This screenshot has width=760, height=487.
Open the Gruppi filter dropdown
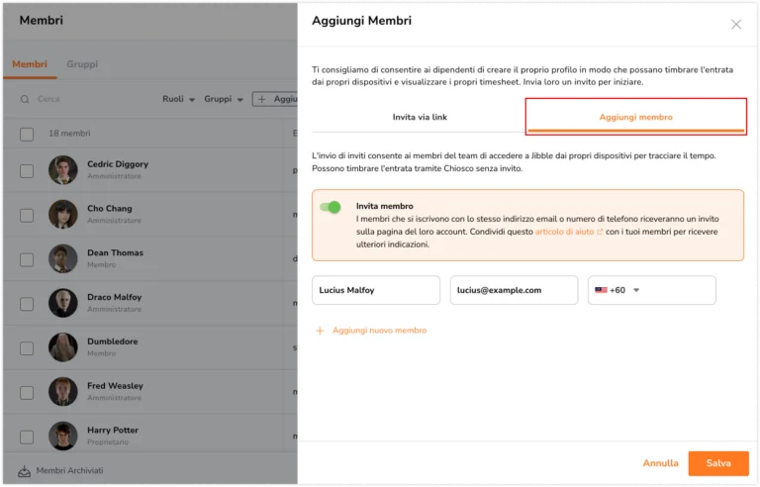click(x=224, y=99)
